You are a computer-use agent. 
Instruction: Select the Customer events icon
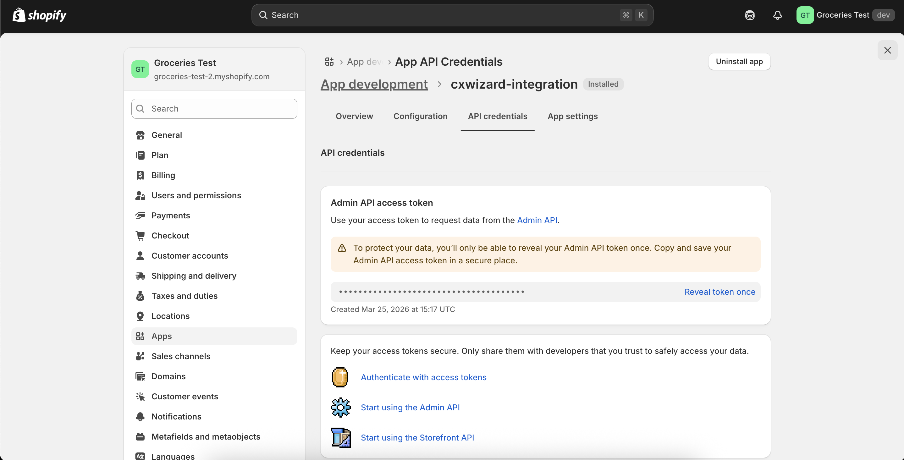141,396
